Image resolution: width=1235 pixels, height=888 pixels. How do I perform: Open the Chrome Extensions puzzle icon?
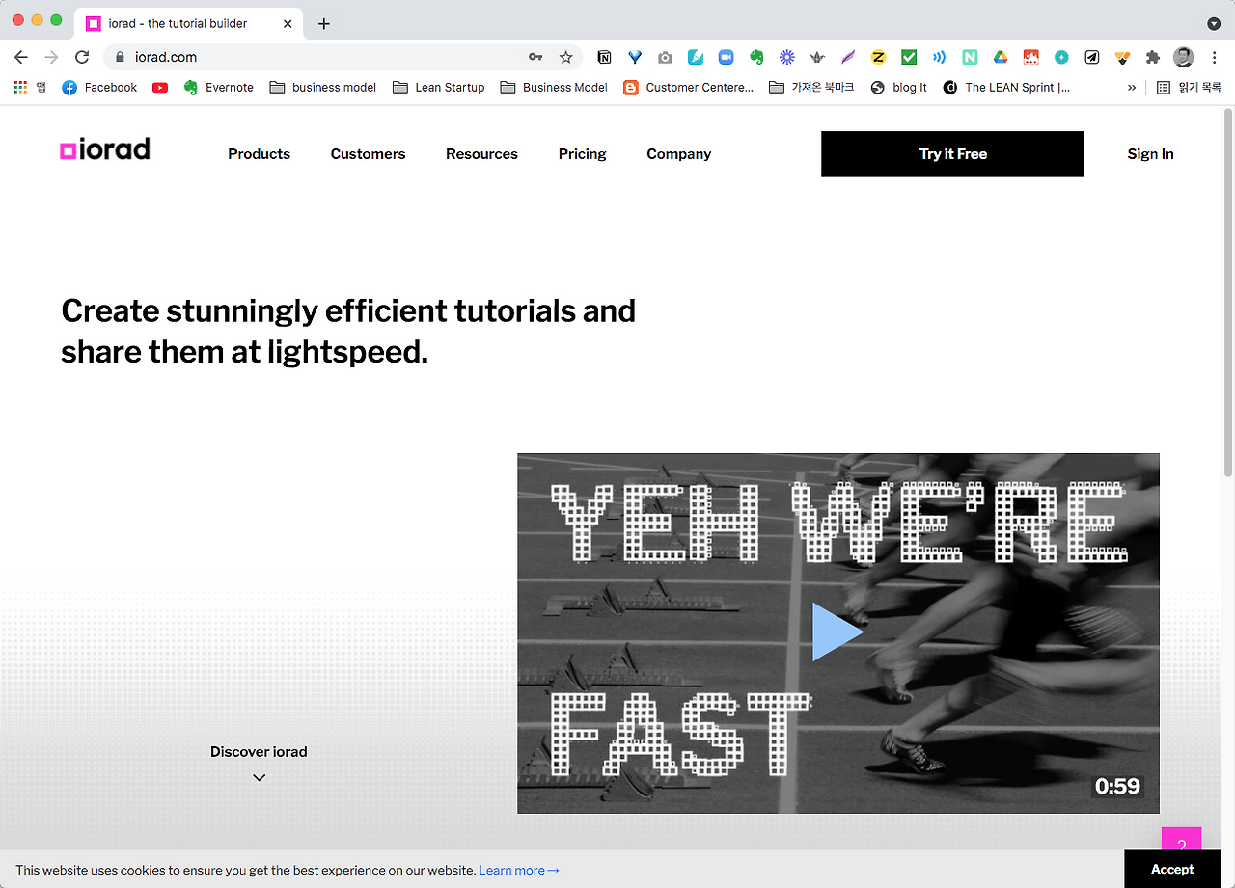tap(1152, 58)
